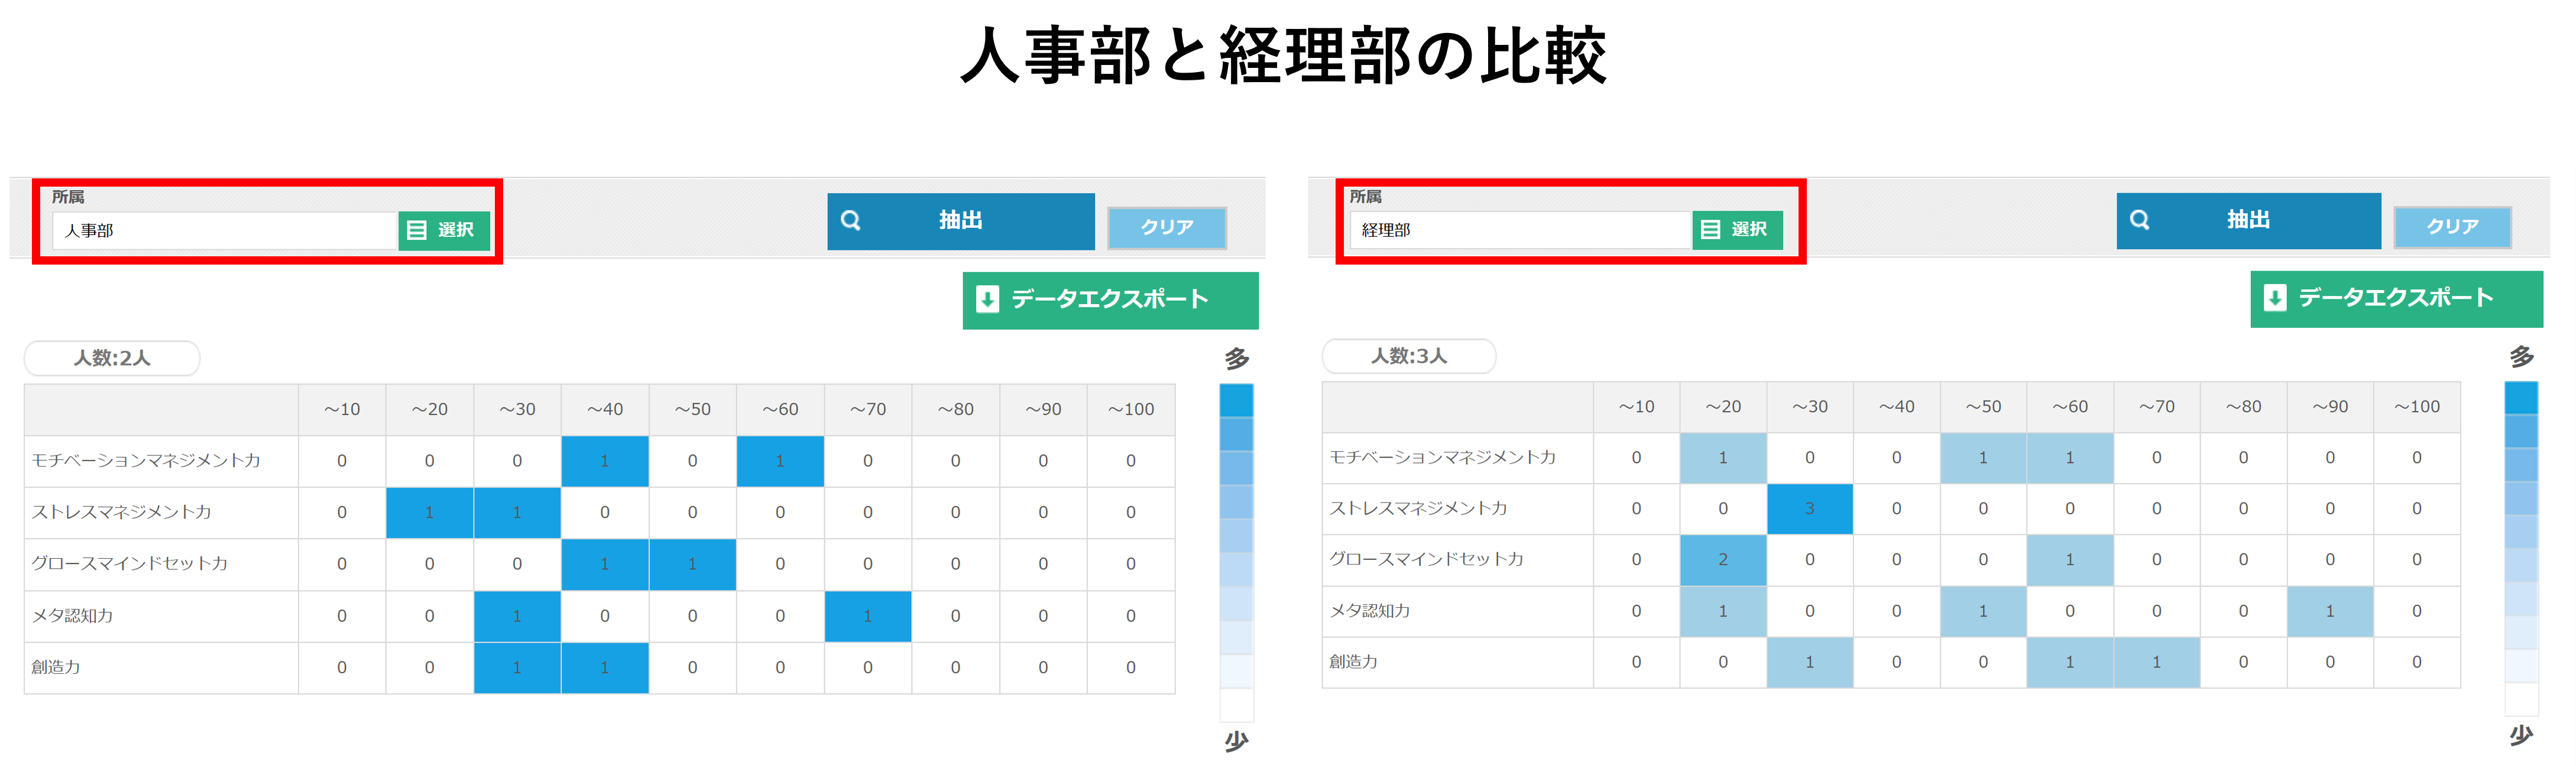Click the lightest swatch in left legend near 少
The image size is (2576, 766).
click(1237, 704)
